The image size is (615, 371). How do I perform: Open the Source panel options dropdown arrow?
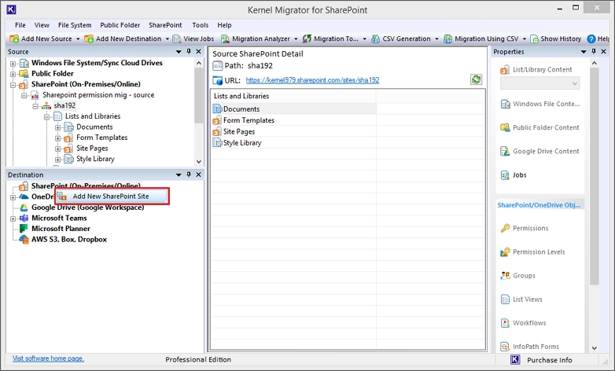(179, 52)
